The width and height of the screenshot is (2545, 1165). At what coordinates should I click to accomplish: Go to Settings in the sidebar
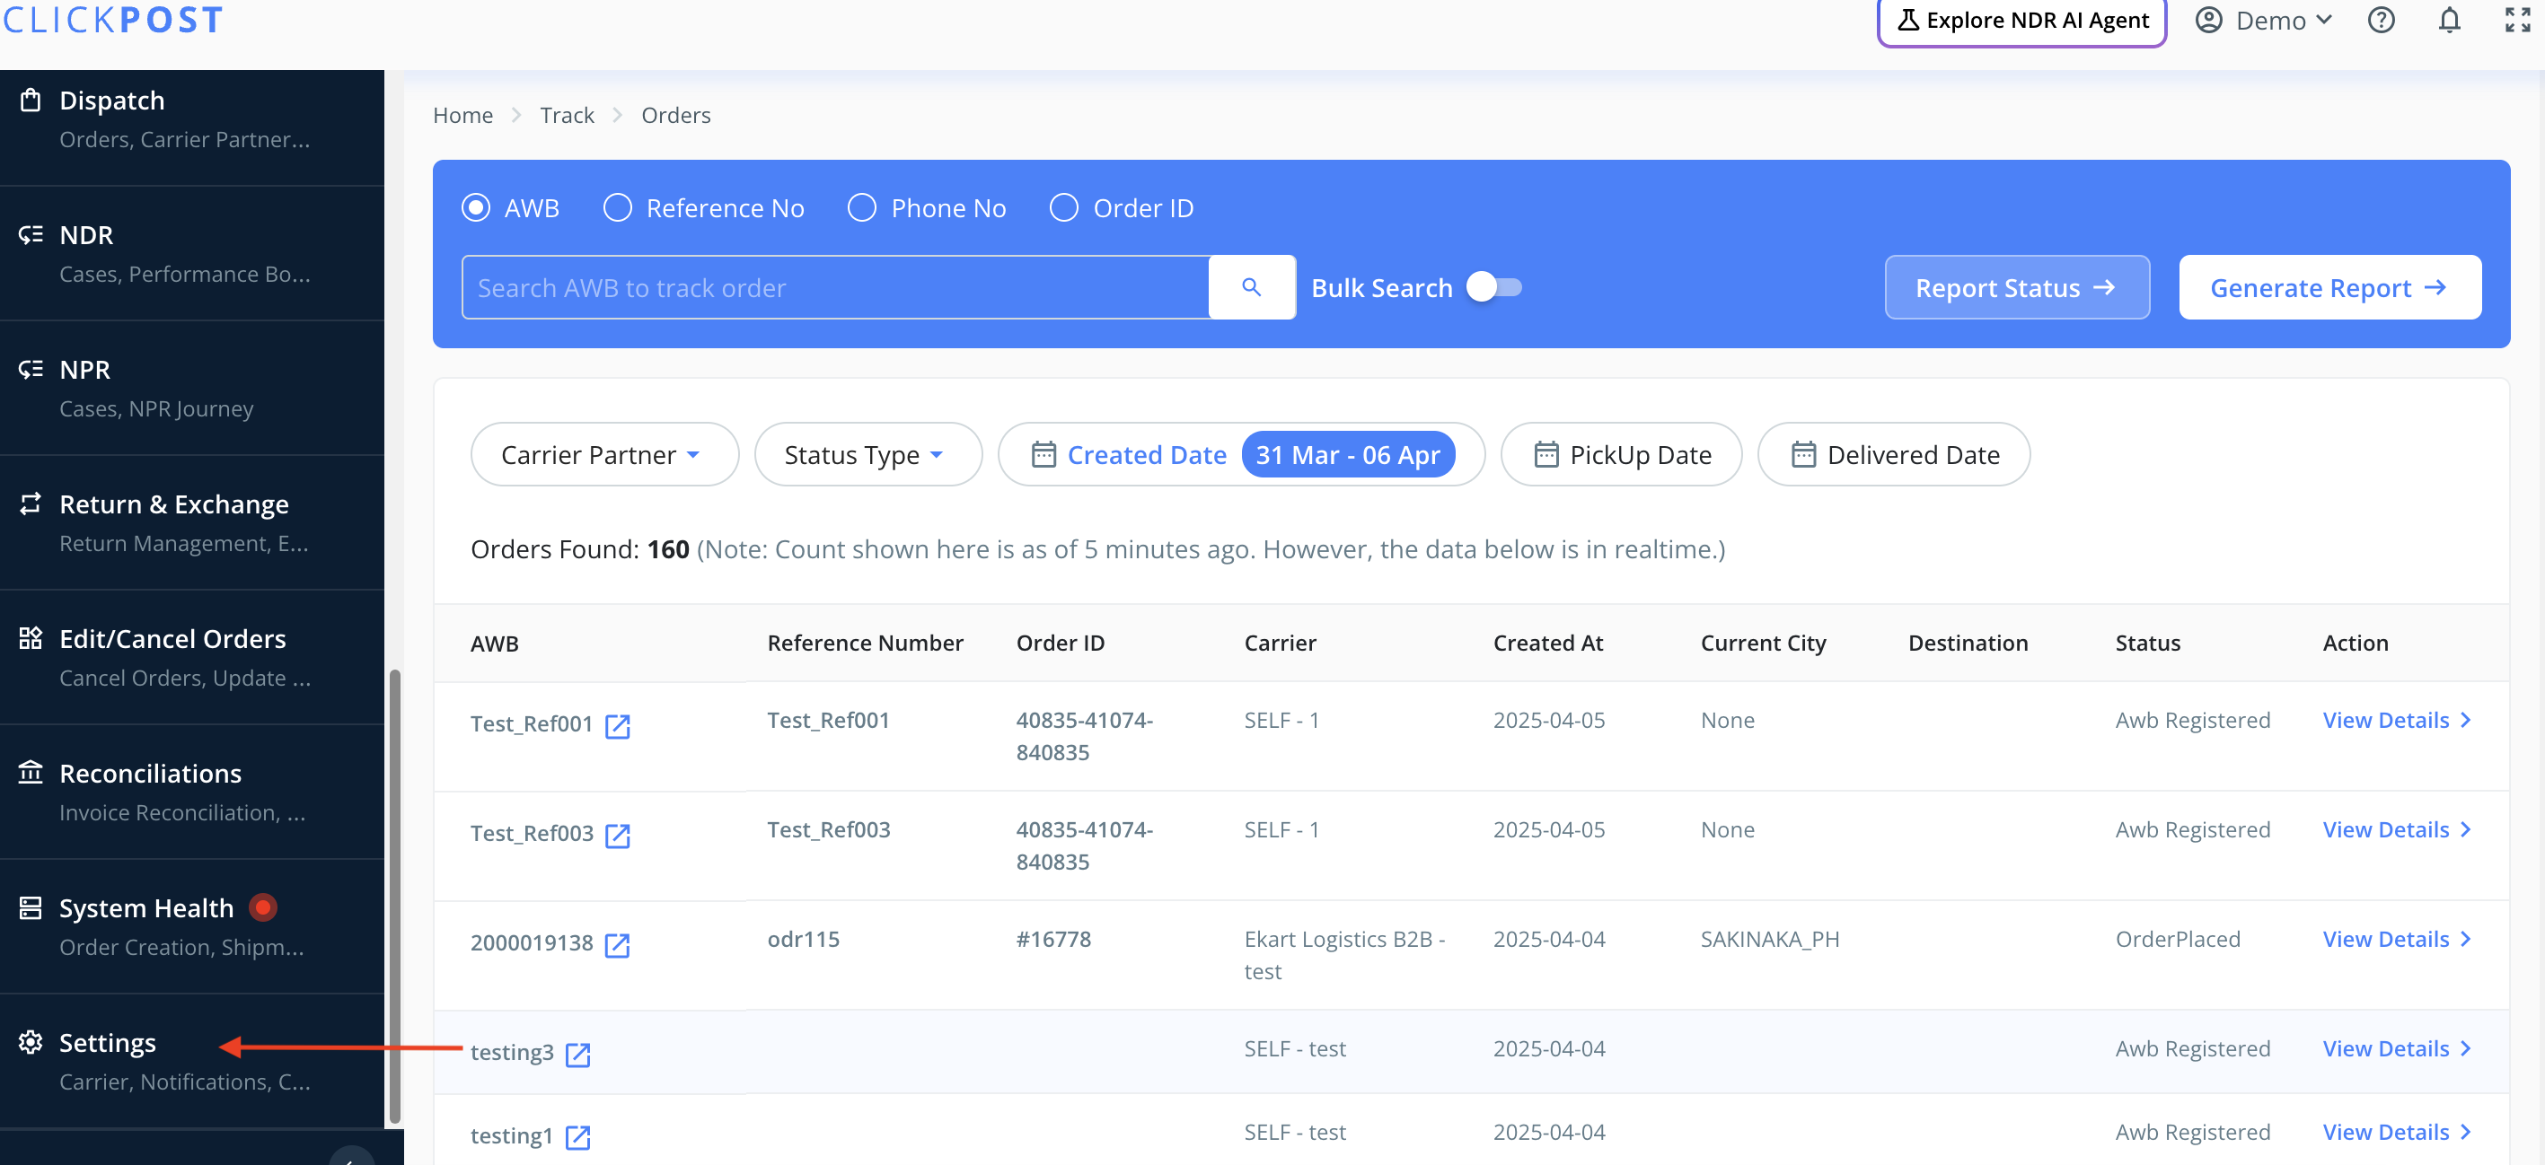coord(107,1043)
